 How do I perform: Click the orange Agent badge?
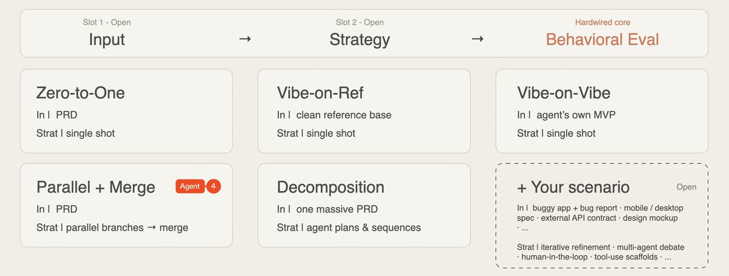191,186
